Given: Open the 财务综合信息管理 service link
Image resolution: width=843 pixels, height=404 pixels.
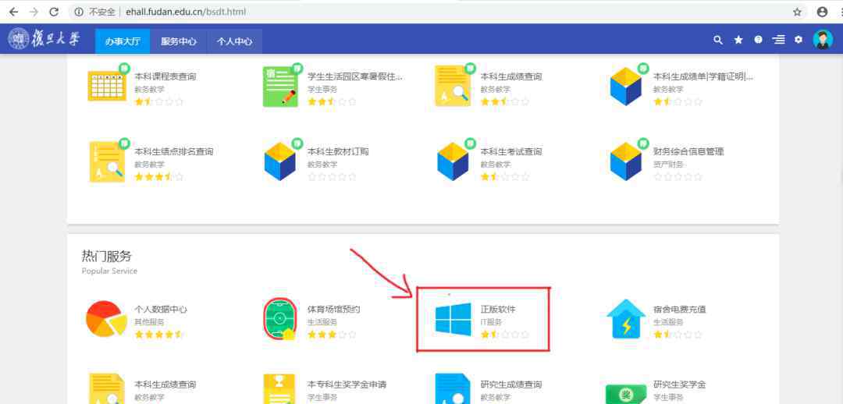Looking at the screenshot, I should [688, 151].
